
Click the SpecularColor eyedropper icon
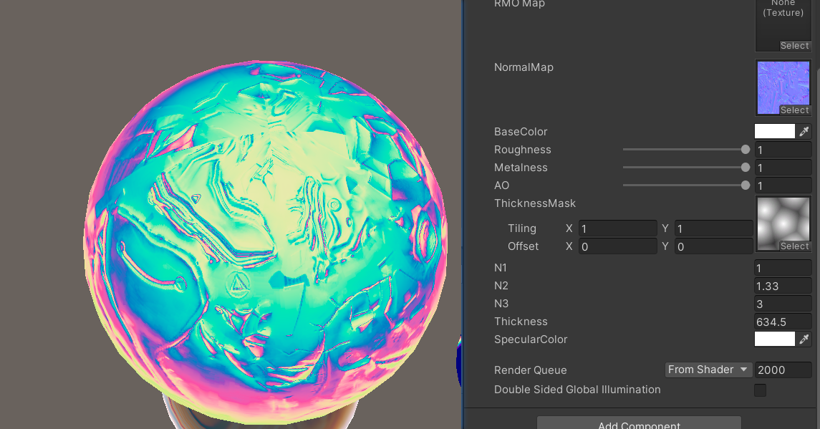pos(804,339)
